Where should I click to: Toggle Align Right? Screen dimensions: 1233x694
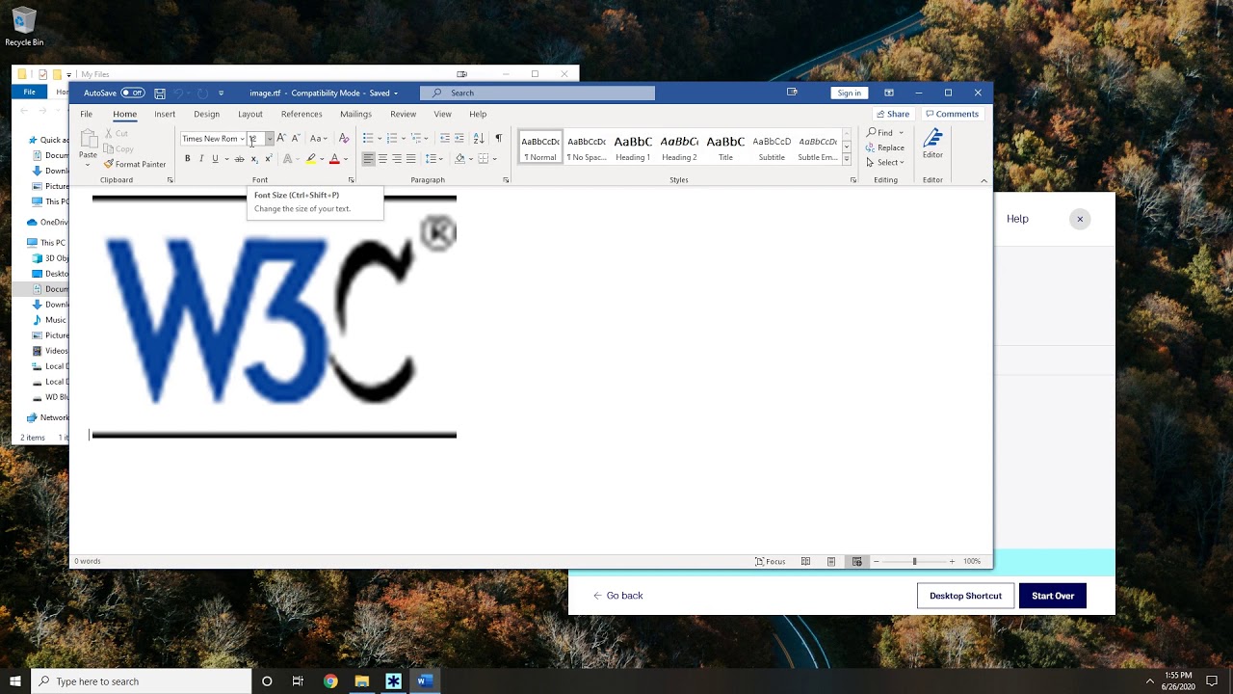click(397, 158)
